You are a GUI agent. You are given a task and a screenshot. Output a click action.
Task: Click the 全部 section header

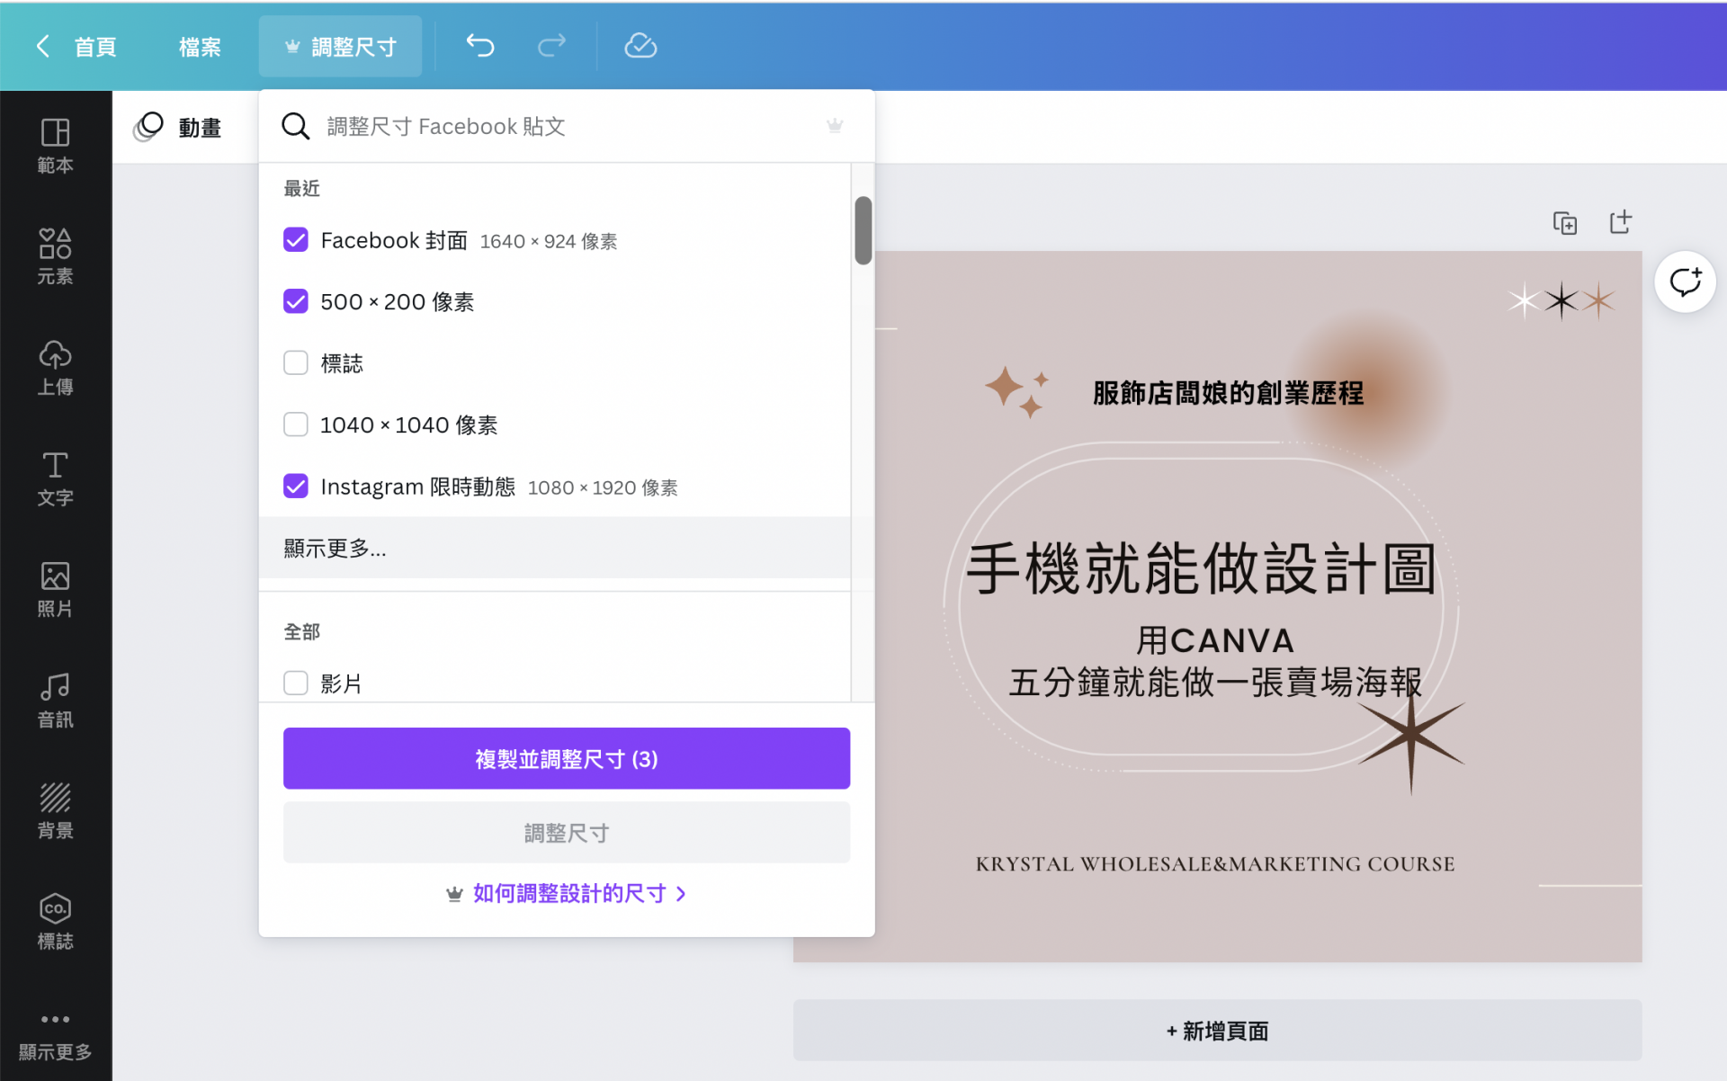pyautogui.click(x=301, y=631)
